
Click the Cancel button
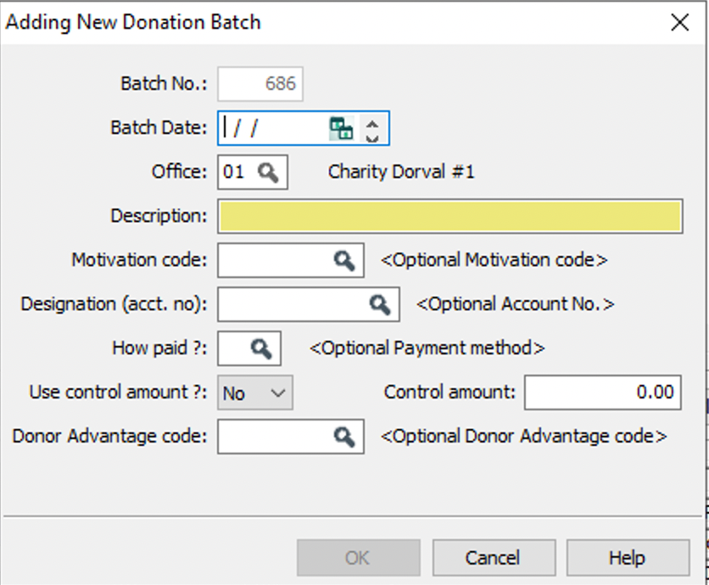pyautogui.click(x=494, y=557)
